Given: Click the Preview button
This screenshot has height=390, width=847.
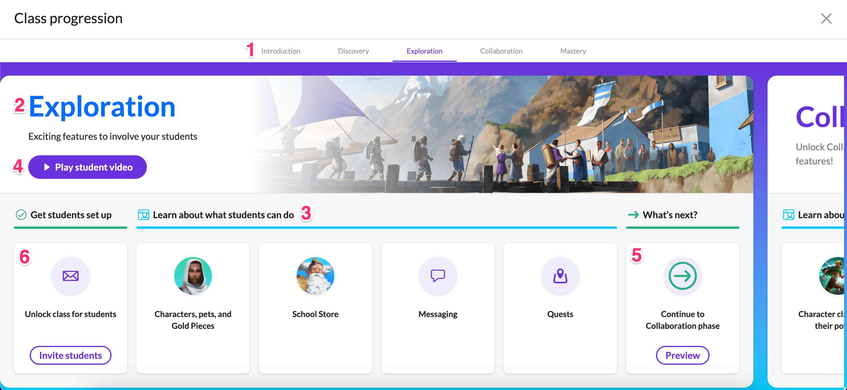Looking at the screenshot, I should click(x=682, y=355).
